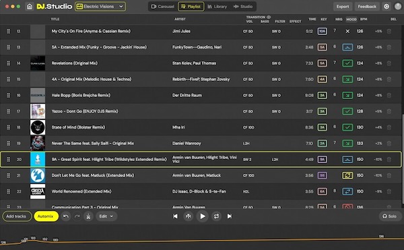Screen dimensions: 404x250
Task: Switch to the Carousel tab
Action: (x=162, y=7)
